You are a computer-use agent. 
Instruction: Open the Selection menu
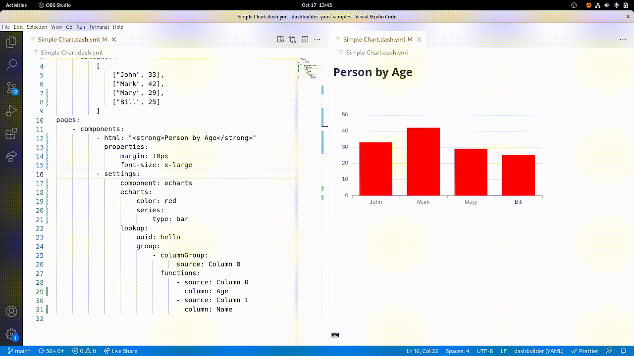(37, 27)
